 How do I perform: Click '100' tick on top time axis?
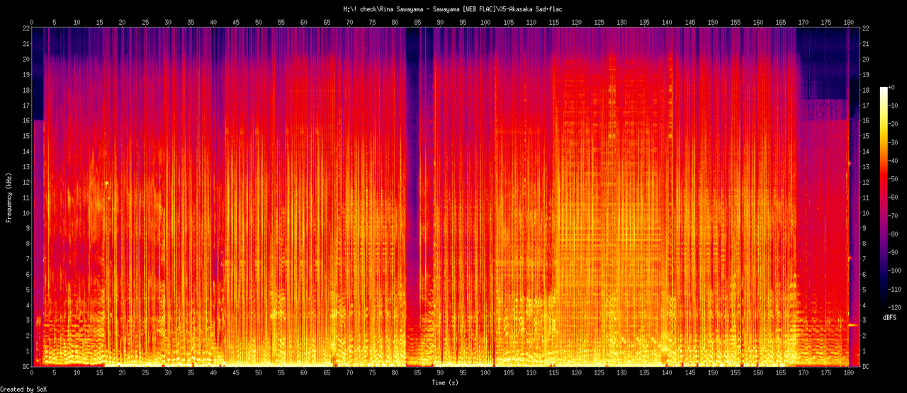pyautogui.click(x=486, y=22)
